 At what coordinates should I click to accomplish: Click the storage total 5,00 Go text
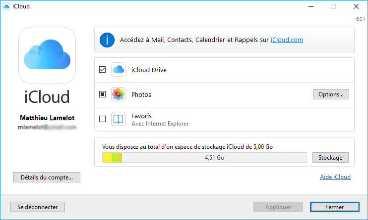pyautogui.click(x=187, y=147)
